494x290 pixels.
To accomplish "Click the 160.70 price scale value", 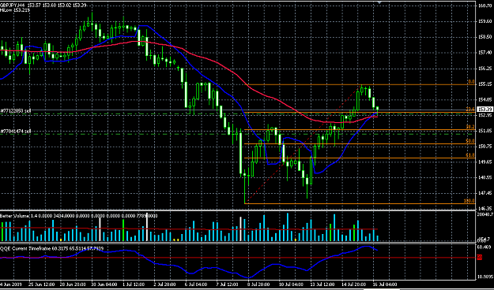I will pos(485,6).
